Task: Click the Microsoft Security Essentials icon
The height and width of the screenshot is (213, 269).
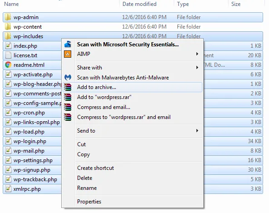Action: point(68,45)
